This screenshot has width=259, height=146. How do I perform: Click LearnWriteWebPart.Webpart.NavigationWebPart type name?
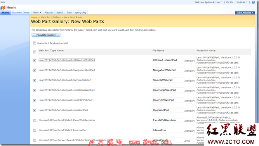click(67, 70)
